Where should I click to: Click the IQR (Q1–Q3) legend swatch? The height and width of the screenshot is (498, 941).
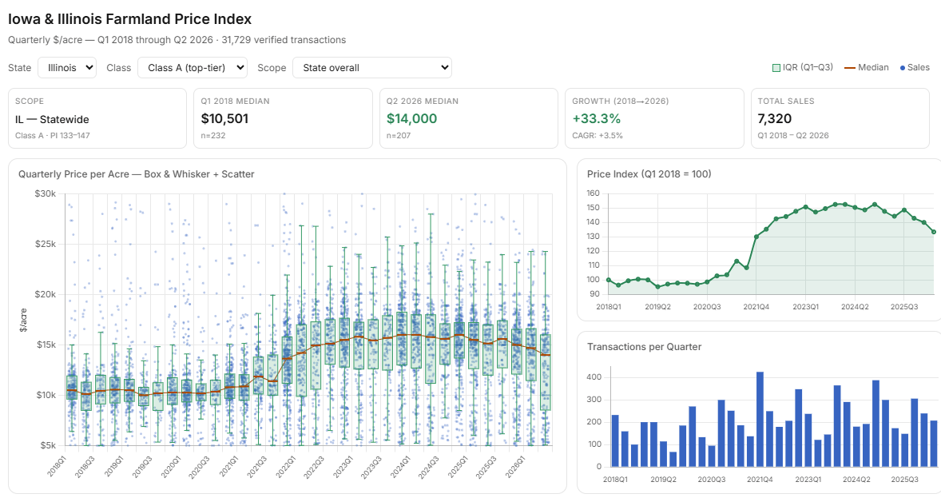click(x=776, y=68)
